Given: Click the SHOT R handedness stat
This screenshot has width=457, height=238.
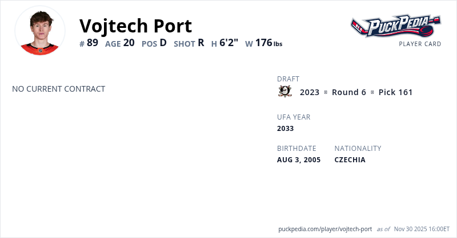Looking at the screenshot, I should click(189, 43).
